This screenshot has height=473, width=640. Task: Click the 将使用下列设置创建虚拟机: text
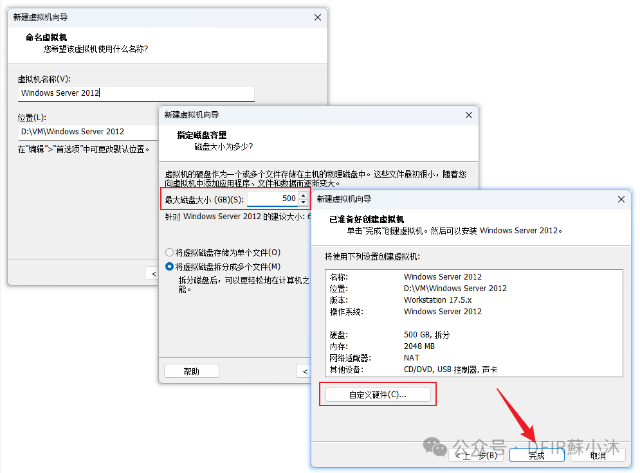point(372,256)
